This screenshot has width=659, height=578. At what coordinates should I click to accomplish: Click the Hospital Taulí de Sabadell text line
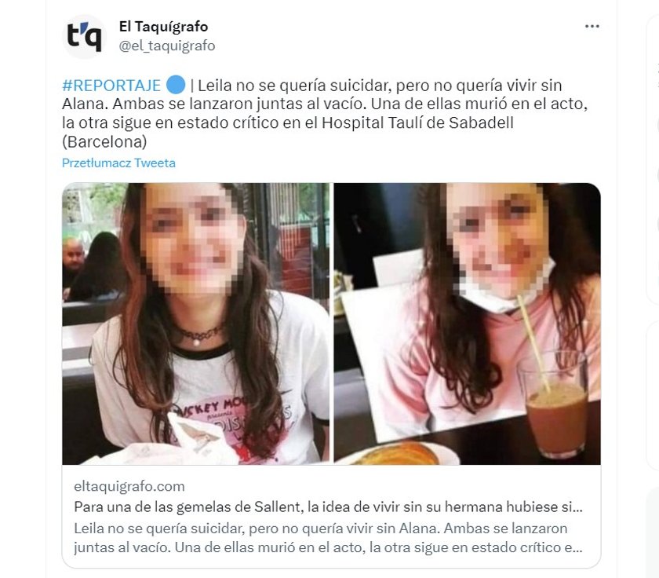[287, 123]
